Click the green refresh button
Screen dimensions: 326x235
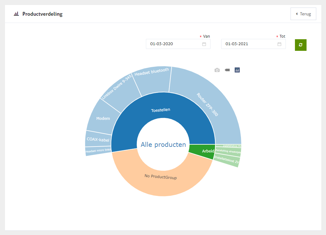click(301, 45)
